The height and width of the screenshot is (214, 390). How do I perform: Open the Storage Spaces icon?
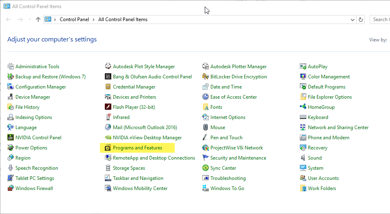tap(108, 168)
